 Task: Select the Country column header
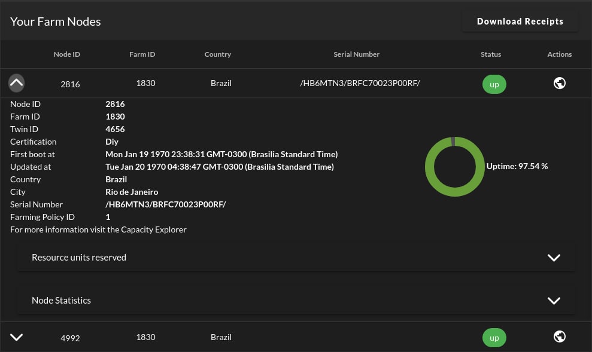point(217,54)
